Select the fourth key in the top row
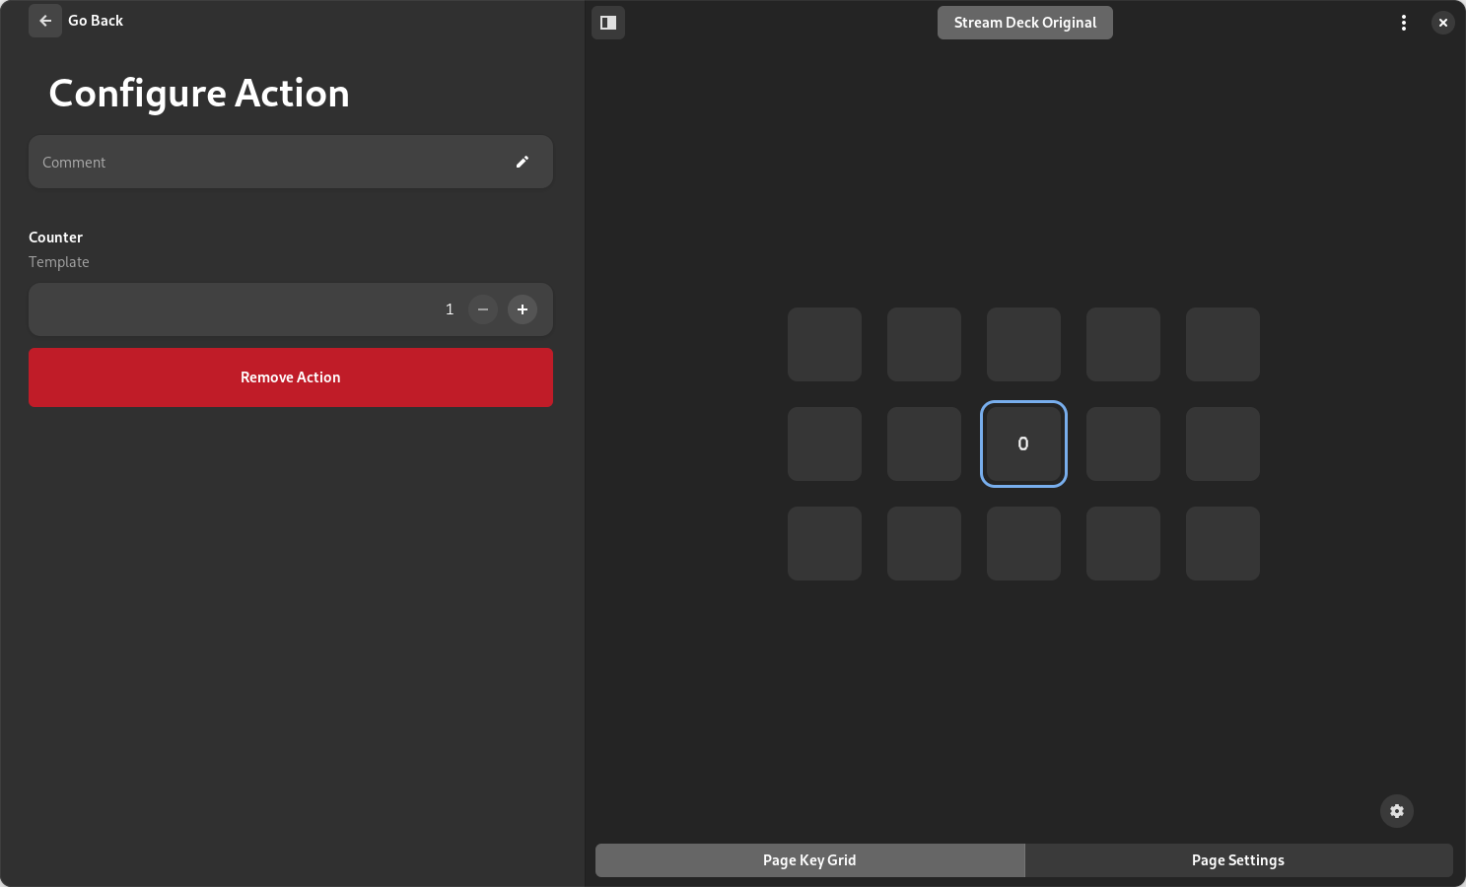1466x887 pixels. (x=1123, y=344)
